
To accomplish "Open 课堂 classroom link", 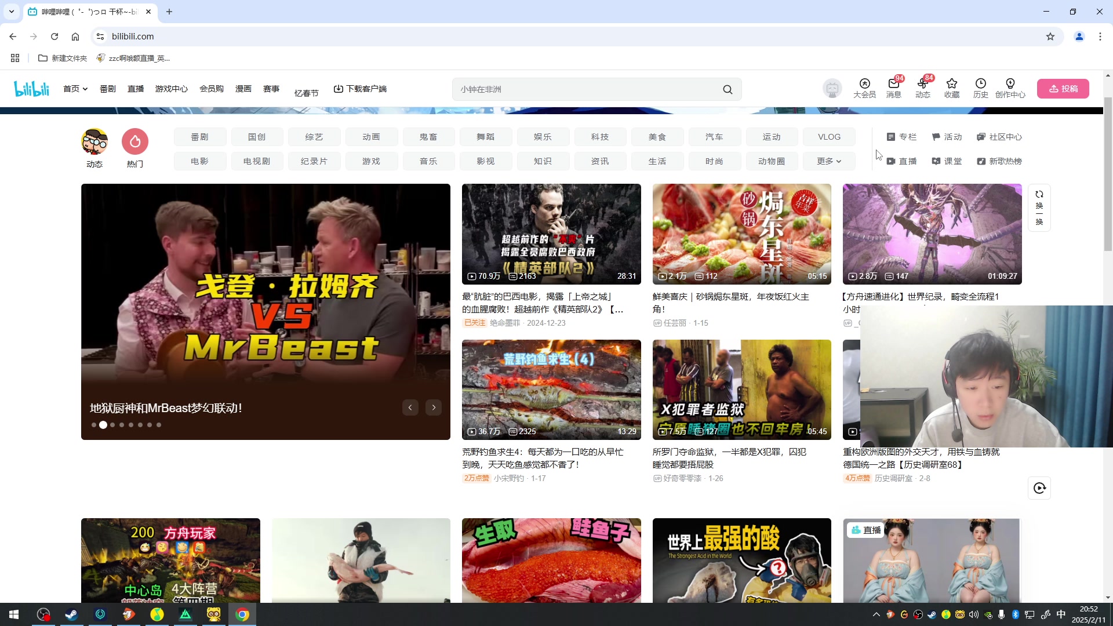I will pyautogui.click(x=947, y=161).
